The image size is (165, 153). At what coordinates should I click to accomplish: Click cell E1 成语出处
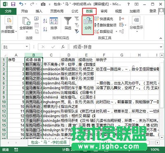point(87,60)
